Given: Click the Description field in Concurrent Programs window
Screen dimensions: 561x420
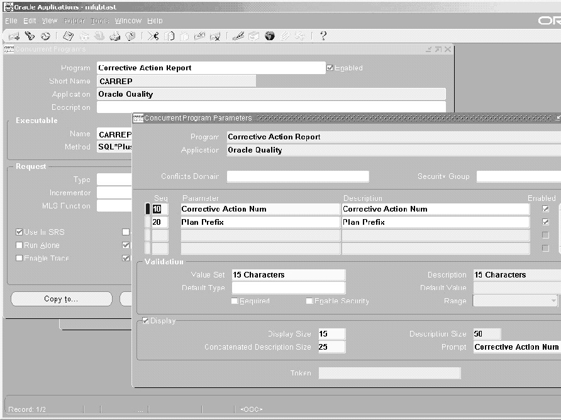Looking at the screenshot, I should tap(271, 107).
